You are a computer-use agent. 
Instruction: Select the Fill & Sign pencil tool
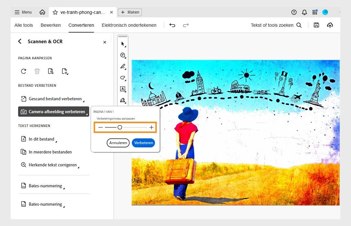point(123,66)
